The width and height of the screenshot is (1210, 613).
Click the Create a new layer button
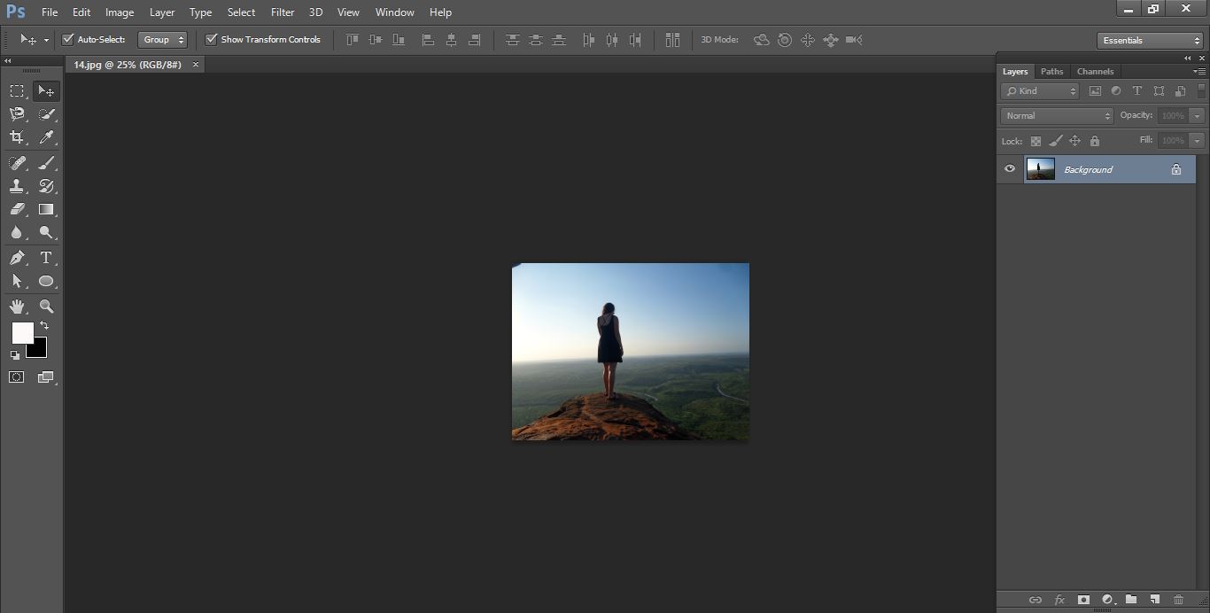(1154, 599)
